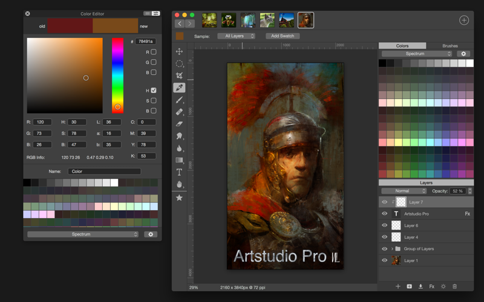Screen dimensions: 484x302
Task: Select the Hand pan tool
Action: click(179, 184)
